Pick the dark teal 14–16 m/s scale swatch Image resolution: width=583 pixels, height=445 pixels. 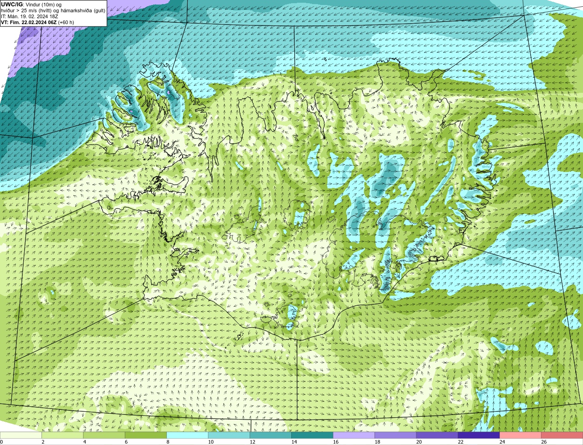pos(312,435)
